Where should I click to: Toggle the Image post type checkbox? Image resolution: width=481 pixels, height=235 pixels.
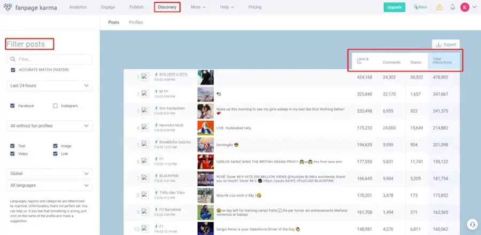(55, 146)
